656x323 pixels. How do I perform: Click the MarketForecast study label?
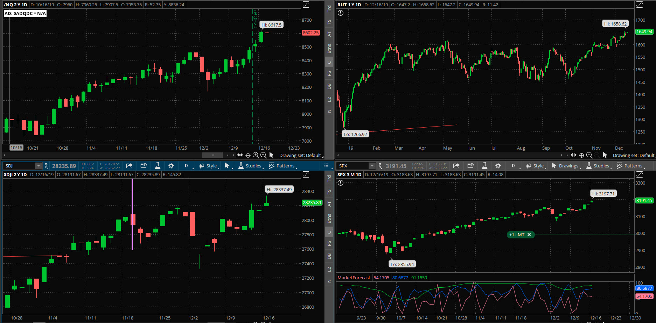pos(354,278)
